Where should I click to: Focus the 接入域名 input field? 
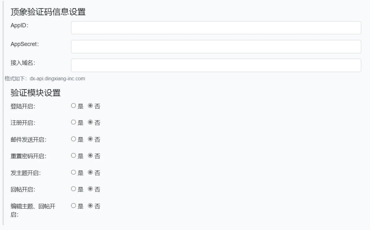click(x=216, y=65)
